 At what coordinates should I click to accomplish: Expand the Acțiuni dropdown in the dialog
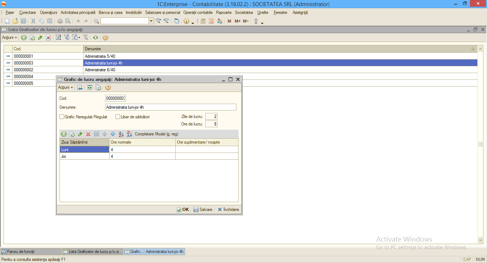(x=66, y=87)
